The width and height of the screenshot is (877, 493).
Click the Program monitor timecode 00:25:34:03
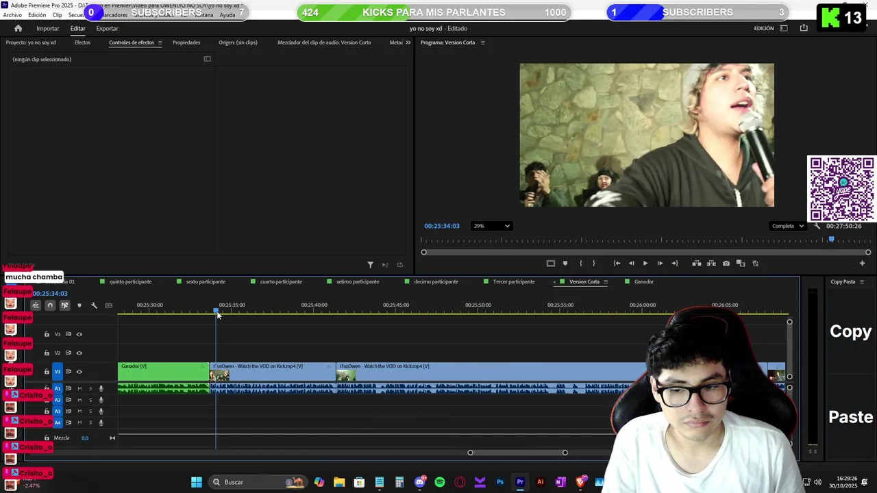442,226
